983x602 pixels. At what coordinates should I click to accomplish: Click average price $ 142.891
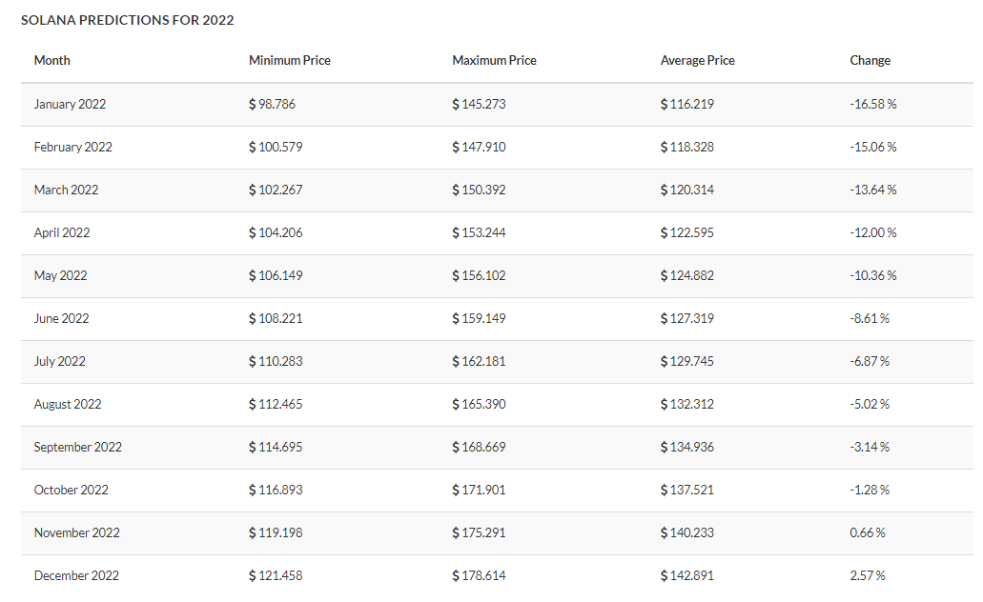[x=687, y=575]
